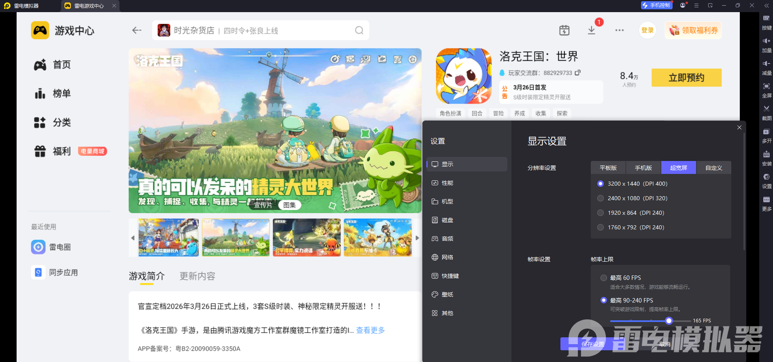Click the 立即预约 button
The image size is (773, 362).
687,78
